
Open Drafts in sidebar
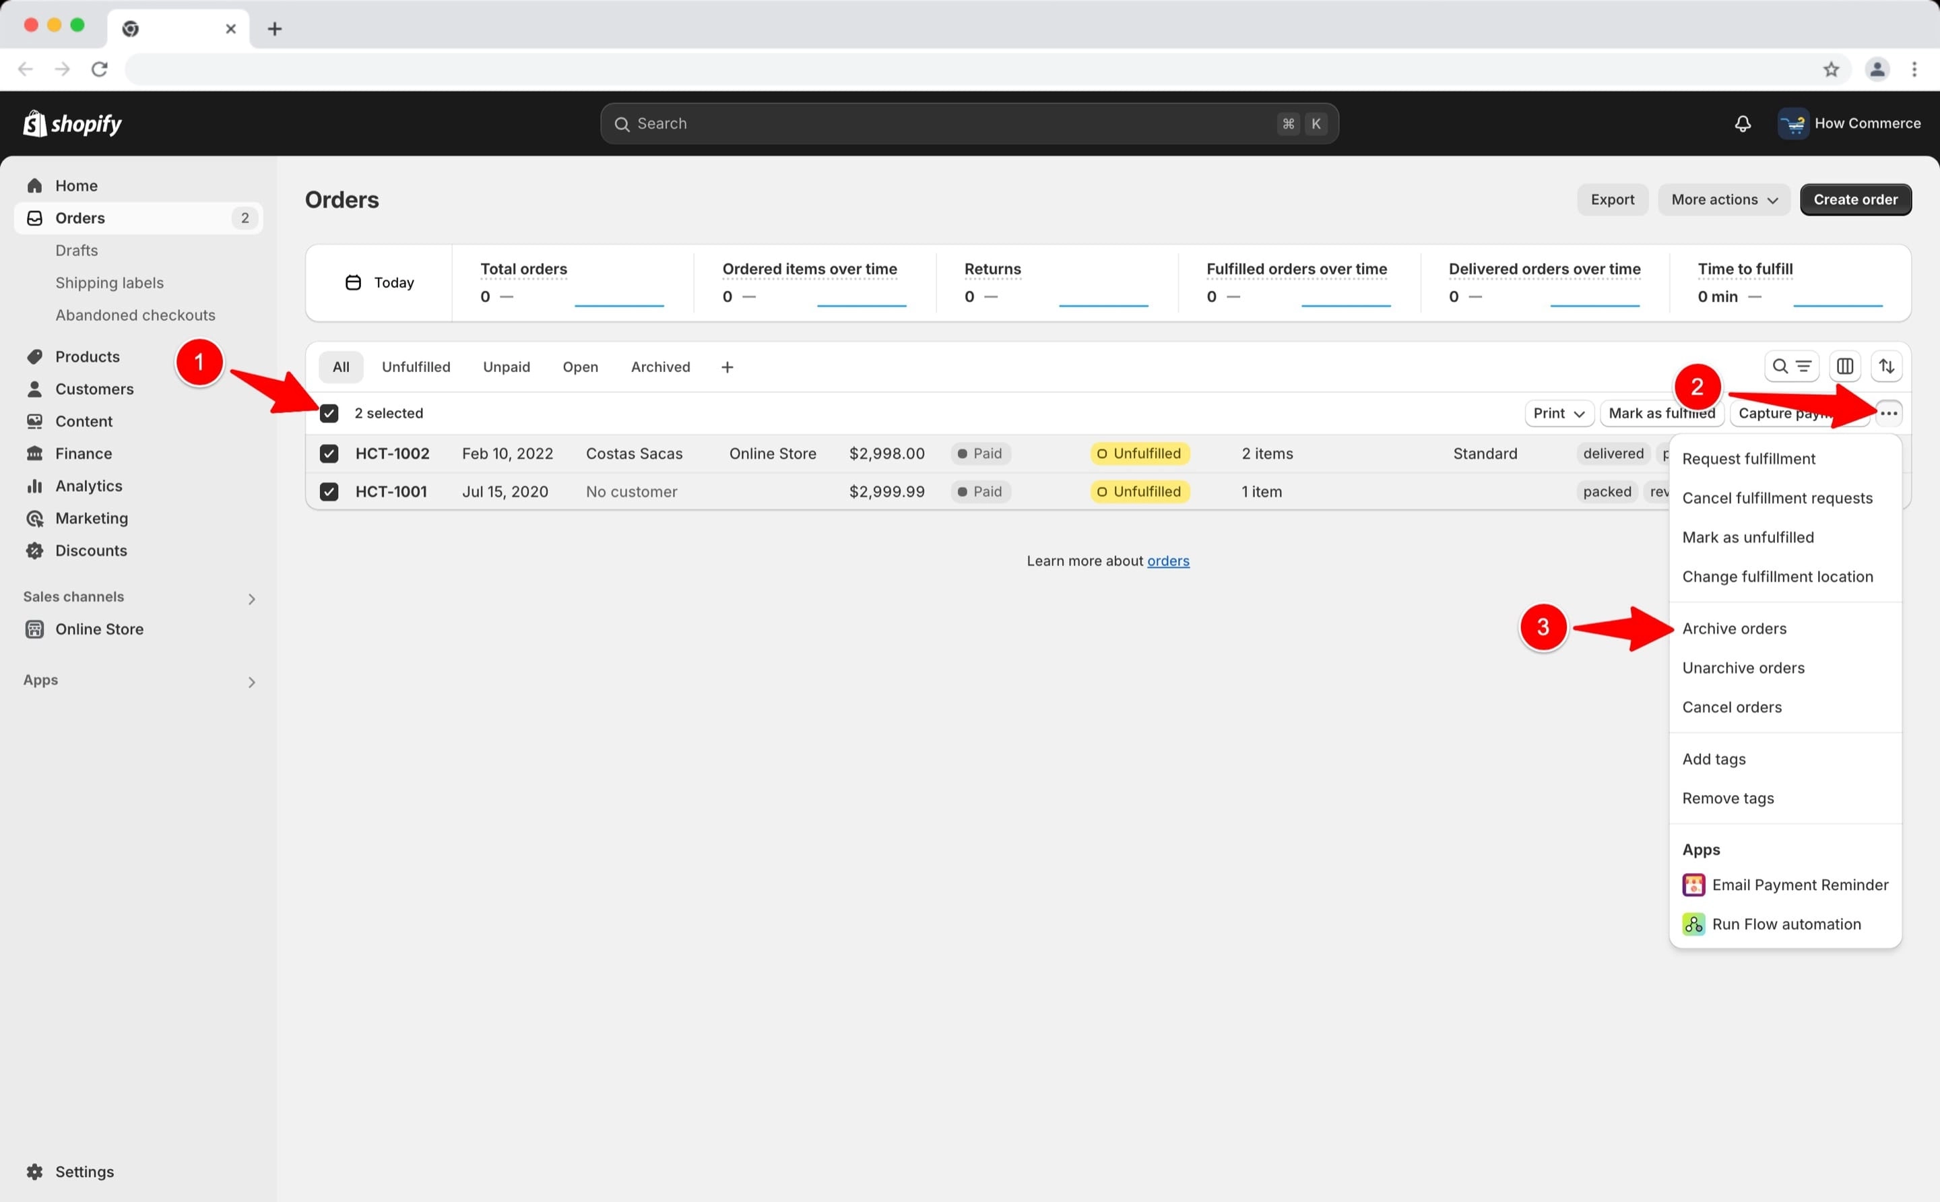tap(77, 251)
